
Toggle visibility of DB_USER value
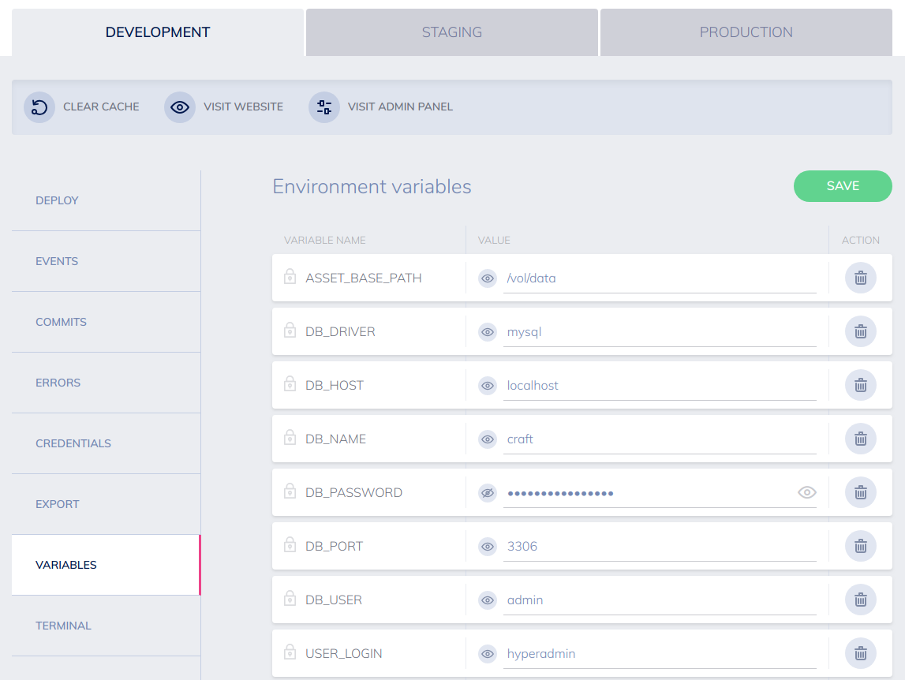[488, 600]
